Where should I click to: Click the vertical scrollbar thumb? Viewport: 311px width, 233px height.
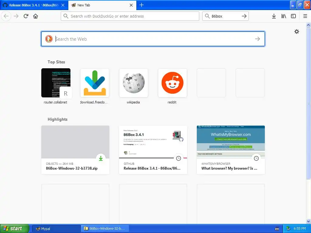(x=309, y=103)
